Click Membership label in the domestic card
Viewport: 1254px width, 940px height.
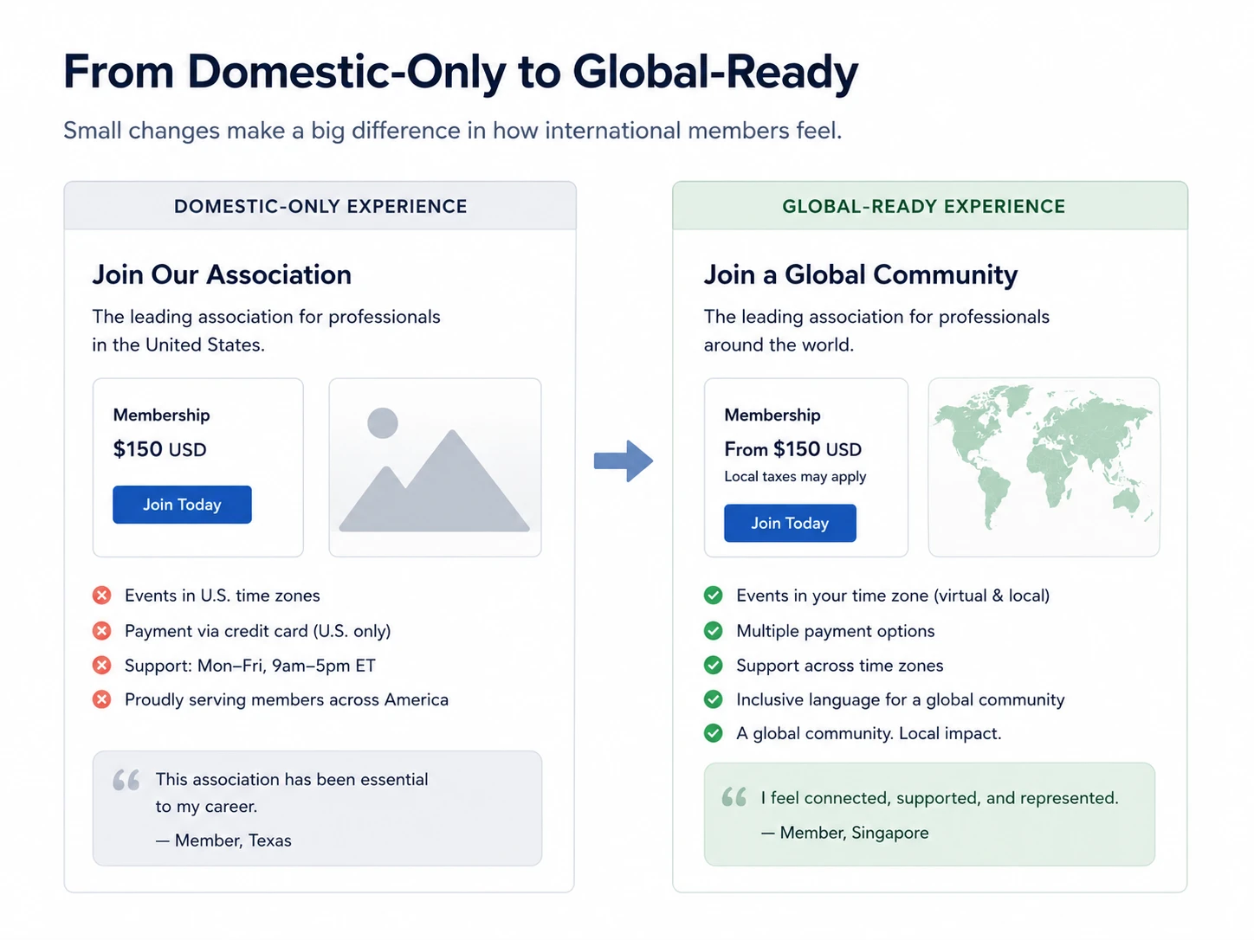tap(161, 415)
